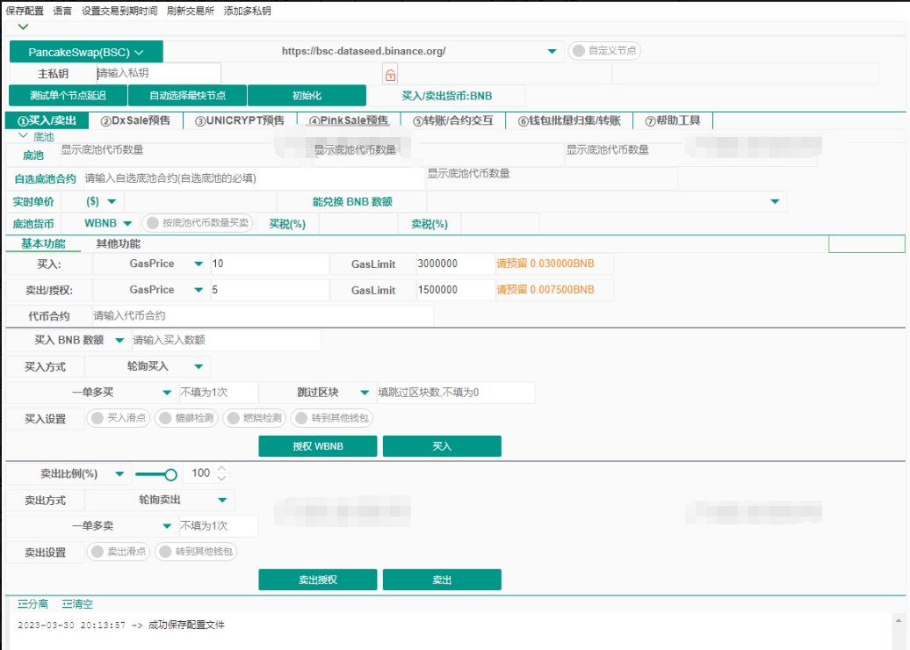Click the red lock icon beside private key

click(390, 75)
